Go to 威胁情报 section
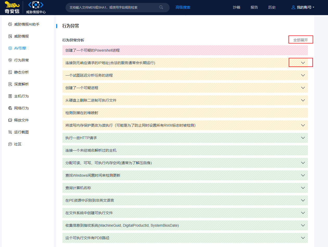 (x=21, y=36)
